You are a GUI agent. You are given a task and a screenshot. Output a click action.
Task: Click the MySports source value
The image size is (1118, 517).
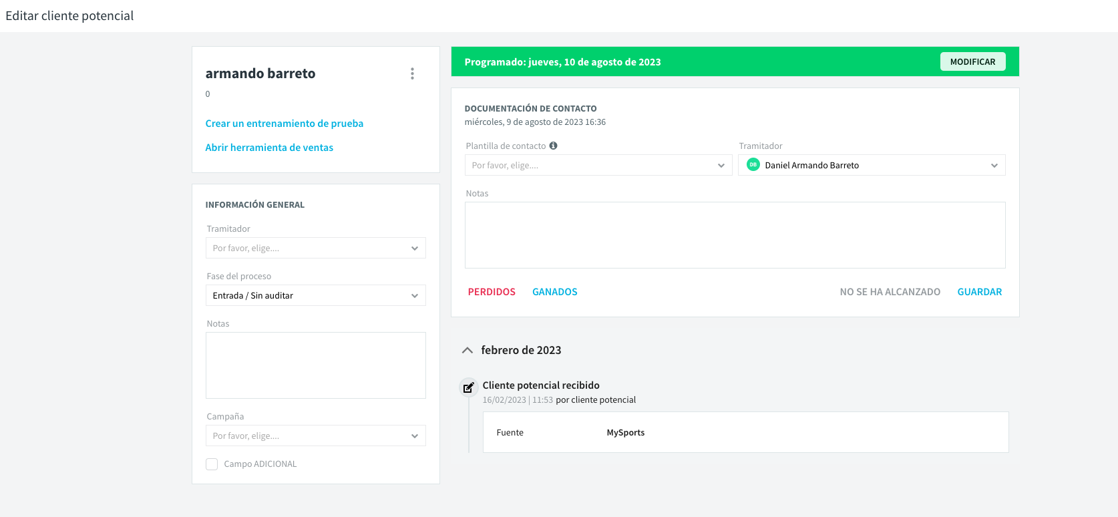coord(625,433)
